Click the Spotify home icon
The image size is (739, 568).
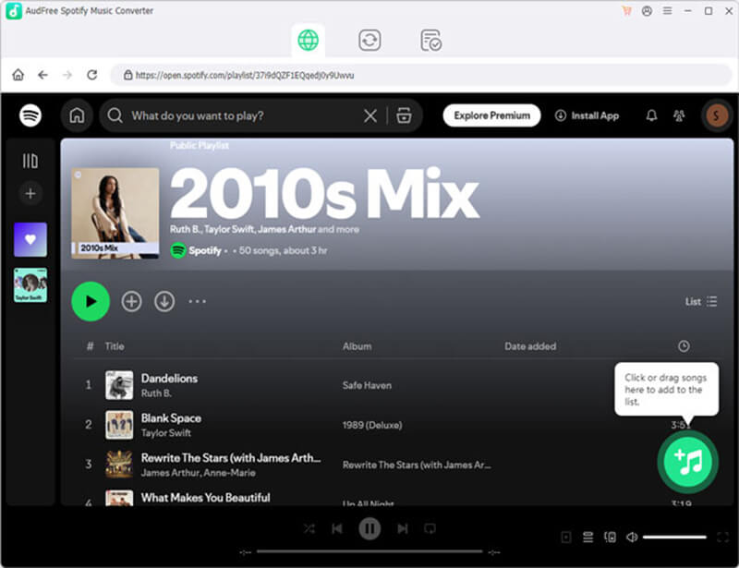(77, 115)
